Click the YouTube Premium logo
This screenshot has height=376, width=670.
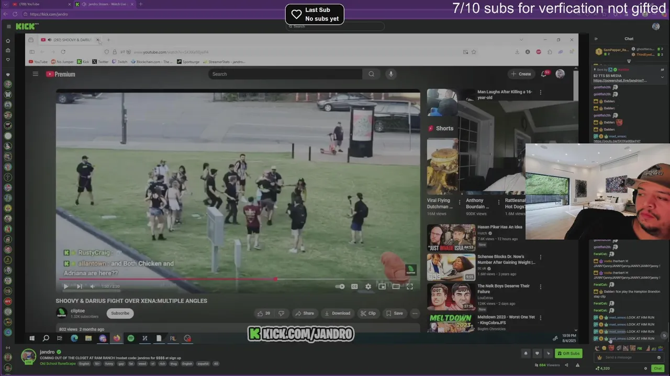(61, 74)
